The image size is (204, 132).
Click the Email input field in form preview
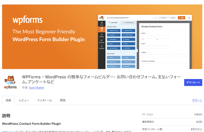[x=155, y=47]
